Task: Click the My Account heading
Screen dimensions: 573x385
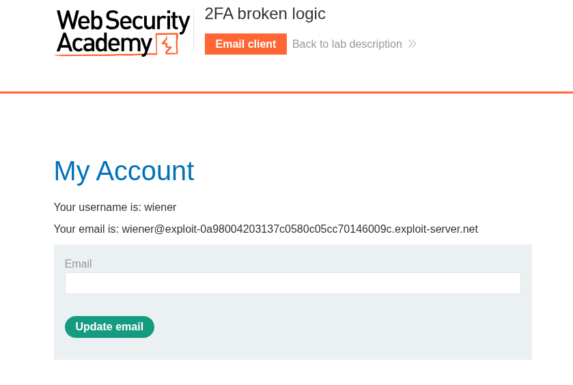Action: pos(124,171)
